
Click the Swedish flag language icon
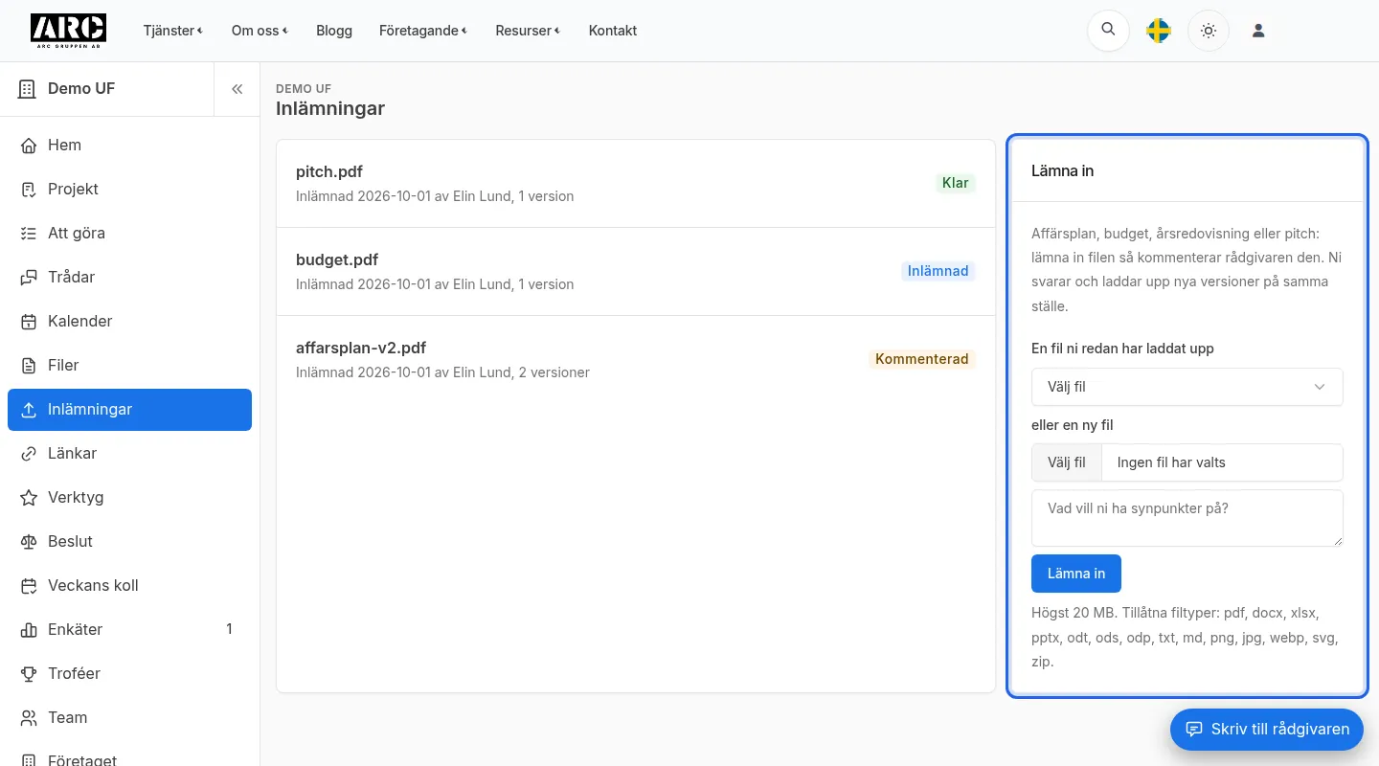[1159, 31]
